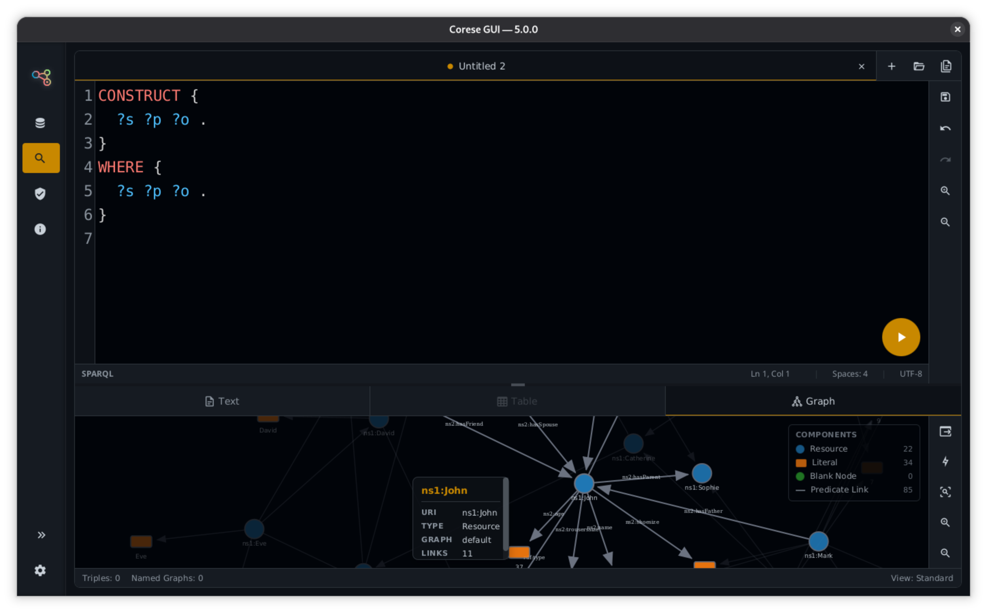Undo the last edit in the editor
The image size is (987, 613).
pyautogui.click(x=946, y=128)
